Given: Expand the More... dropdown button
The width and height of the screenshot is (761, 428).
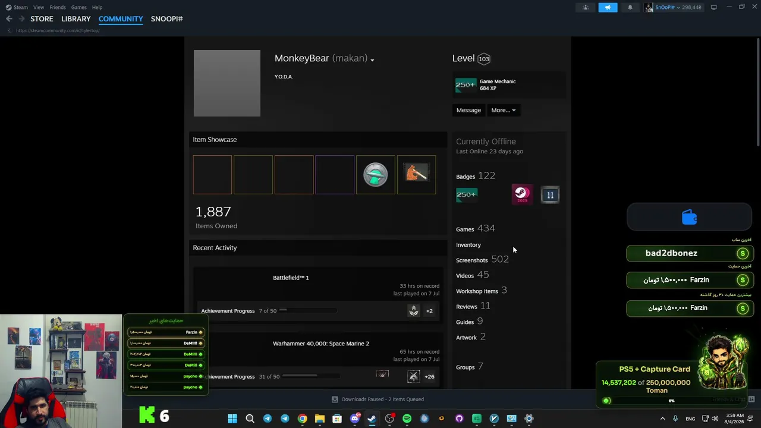Looking at the screenshot, I should (x=503, y=110).
